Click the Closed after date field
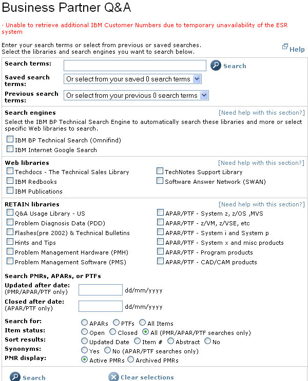The height and width of the screenshot is (381, 308). click(101, 306)
